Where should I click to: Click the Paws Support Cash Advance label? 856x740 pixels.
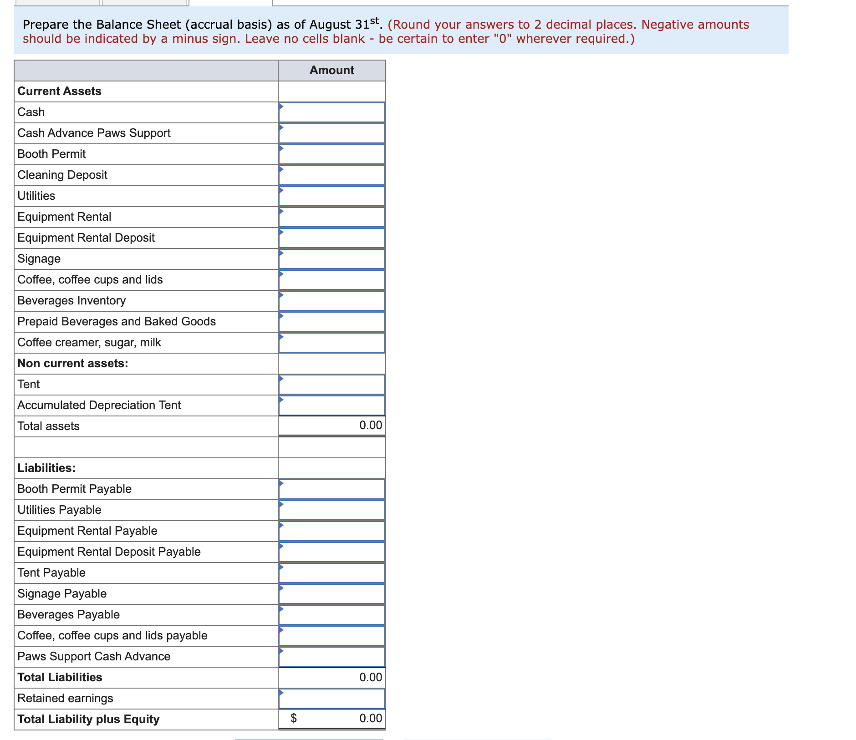[94, 656]
